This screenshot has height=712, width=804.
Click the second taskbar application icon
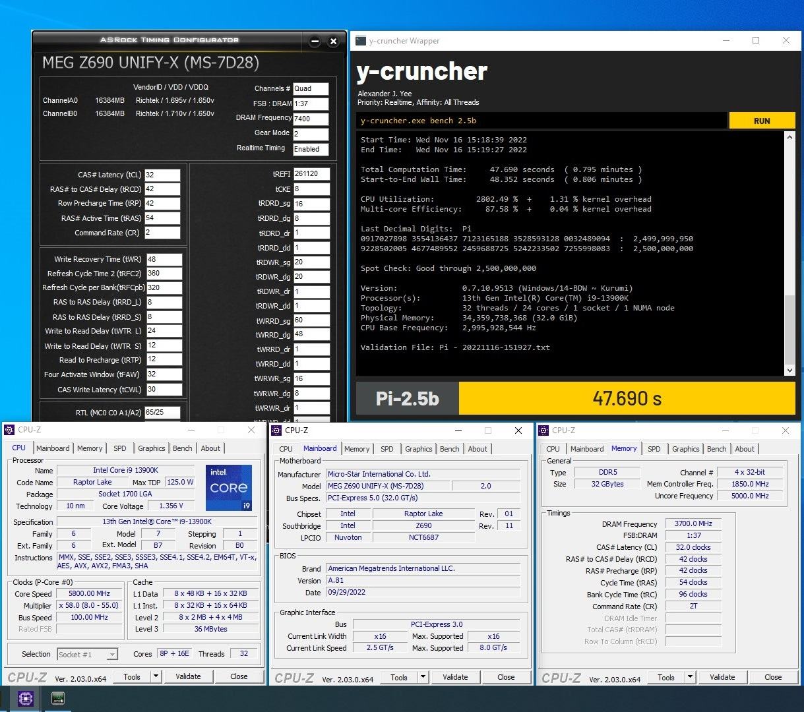click(58, 698)
